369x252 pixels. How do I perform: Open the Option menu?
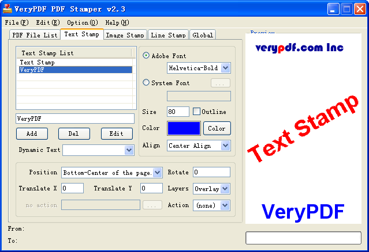[83, 23]
